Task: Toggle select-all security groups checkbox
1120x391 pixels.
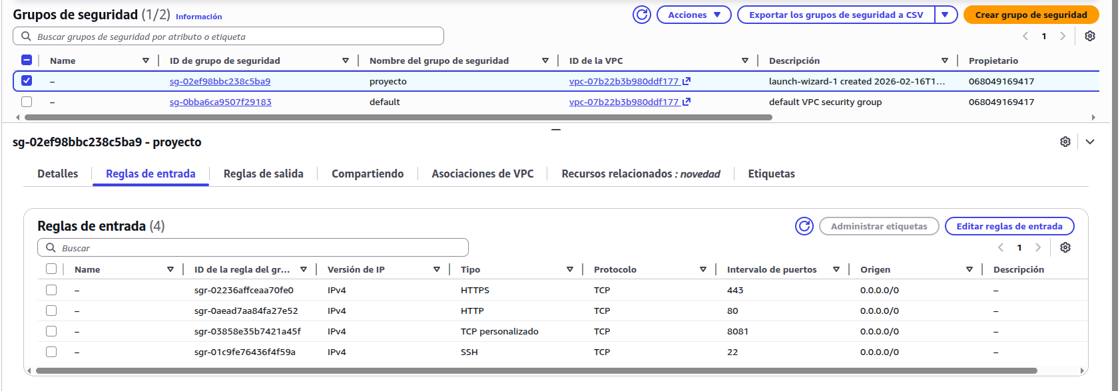Action: pos(27,60)
